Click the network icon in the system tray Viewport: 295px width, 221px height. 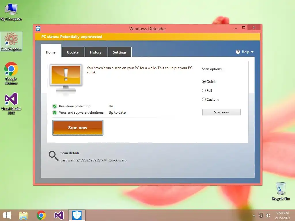pos(261,216)
